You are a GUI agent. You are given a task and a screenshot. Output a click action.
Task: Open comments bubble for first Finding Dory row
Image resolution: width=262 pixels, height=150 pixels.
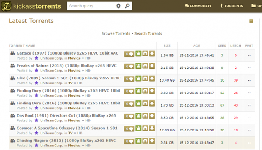[129, 91]
